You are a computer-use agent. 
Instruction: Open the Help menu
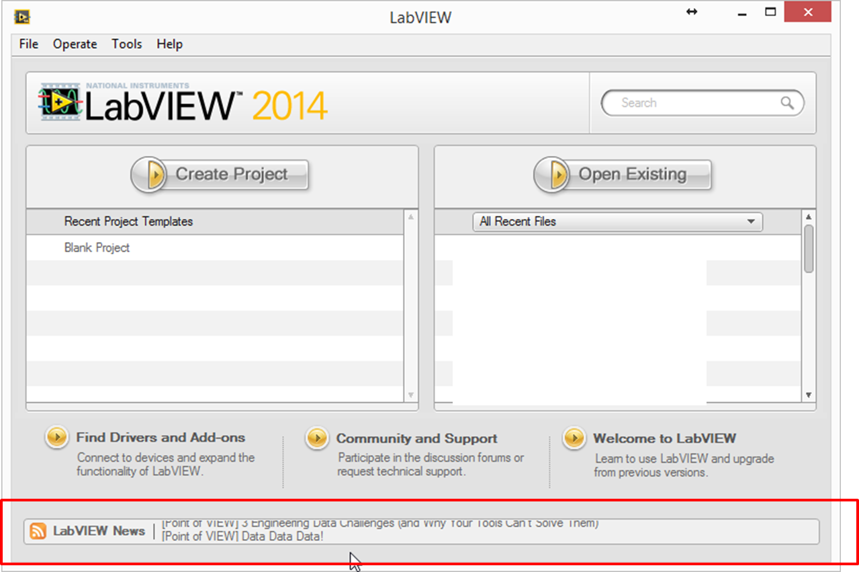point(169,44)
